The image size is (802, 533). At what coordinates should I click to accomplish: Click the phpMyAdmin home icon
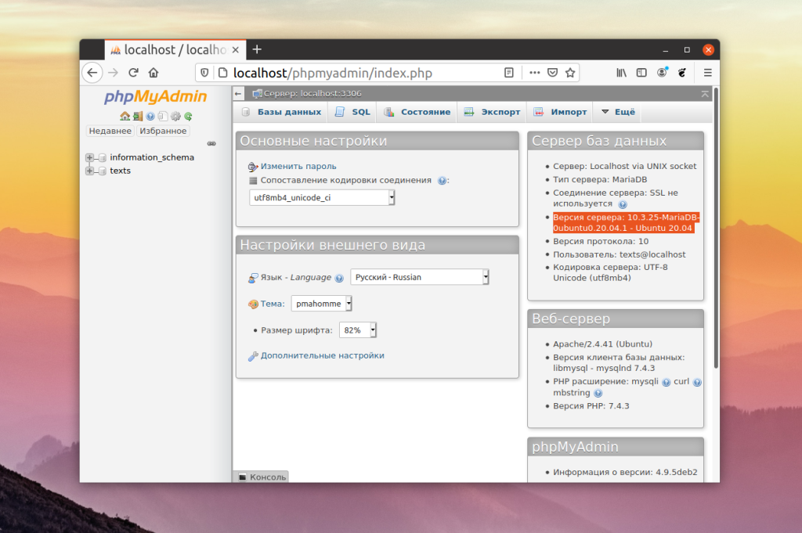pyautogui.click(x=125, y=116)
